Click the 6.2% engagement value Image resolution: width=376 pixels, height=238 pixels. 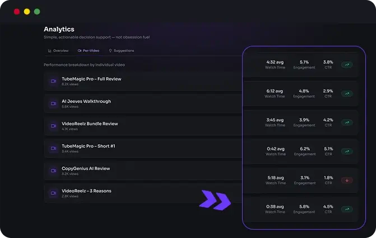[305, 149]
